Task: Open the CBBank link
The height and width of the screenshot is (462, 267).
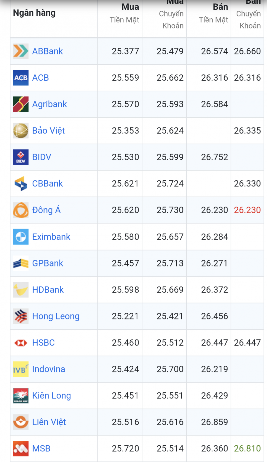Action: tap(47, 184)
